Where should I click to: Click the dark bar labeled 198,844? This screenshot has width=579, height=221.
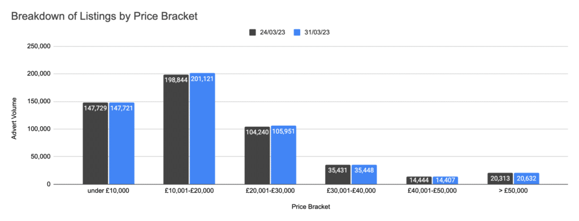pyautogui.click(x=176, y=129)
